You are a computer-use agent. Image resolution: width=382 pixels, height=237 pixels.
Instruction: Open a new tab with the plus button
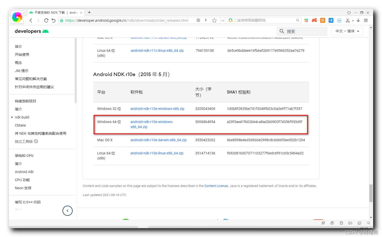(x=89, y=12)
